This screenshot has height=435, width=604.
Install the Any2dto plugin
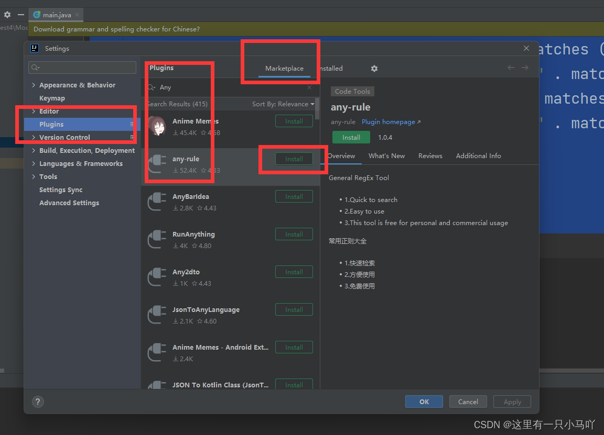(x=294, y=272)
